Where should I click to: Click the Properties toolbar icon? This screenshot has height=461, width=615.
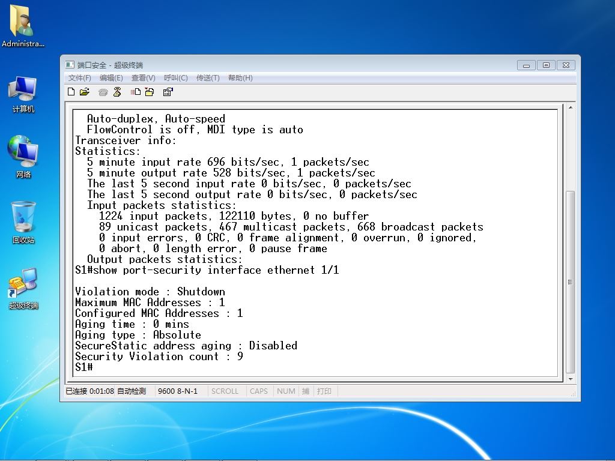[168, 92]
